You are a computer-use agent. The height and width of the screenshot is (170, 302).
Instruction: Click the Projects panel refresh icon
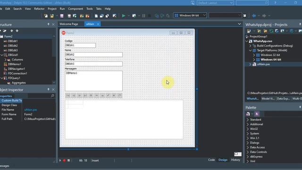[x=271, y=31]
